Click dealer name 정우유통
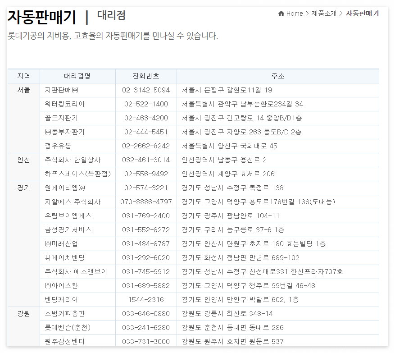Viewport: 395px width, 353px height. 58,146
